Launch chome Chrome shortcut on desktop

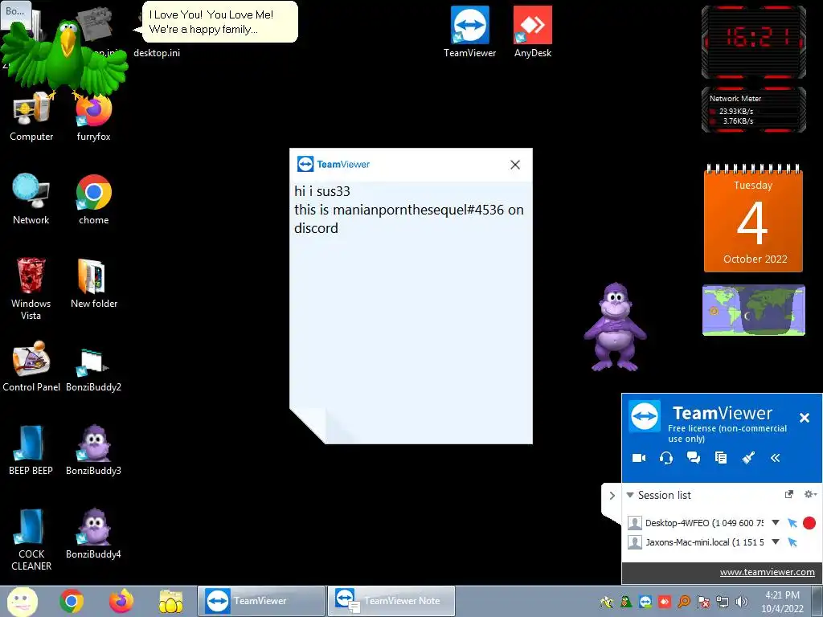coord(94,199)
